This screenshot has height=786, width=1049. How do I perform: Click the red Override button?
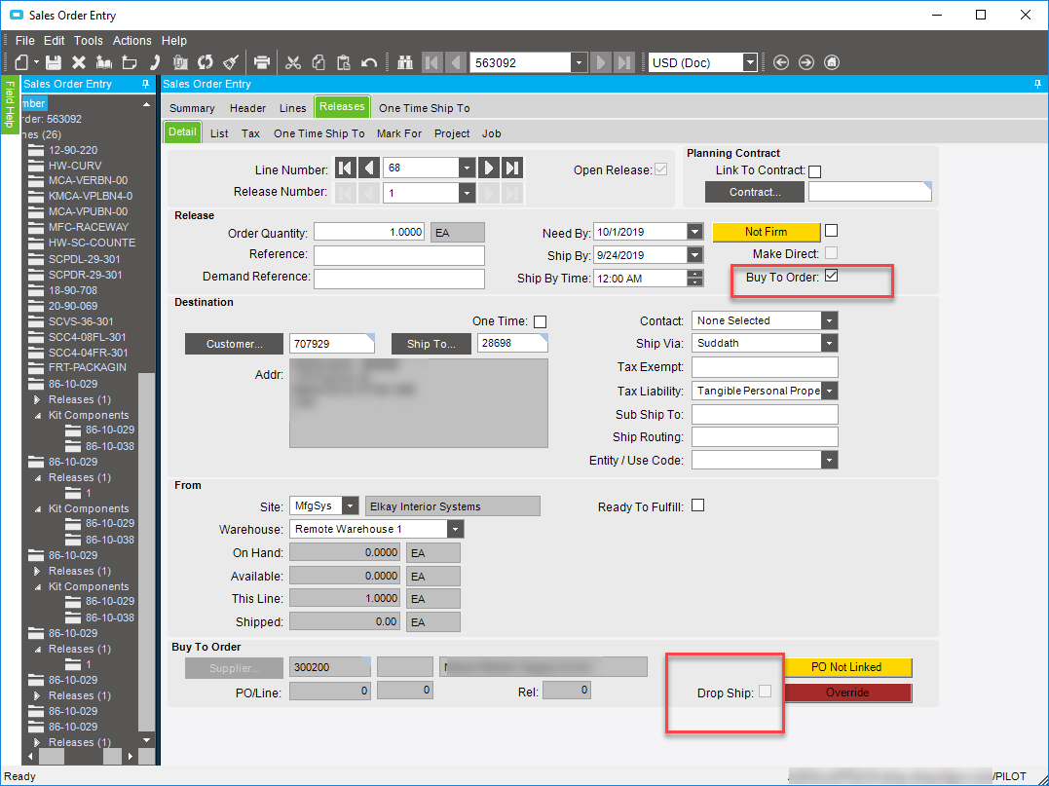point(847,692)
